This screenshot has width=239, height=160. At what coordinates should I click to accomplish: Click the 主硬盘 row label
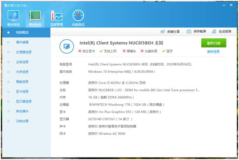click(64, 105)
